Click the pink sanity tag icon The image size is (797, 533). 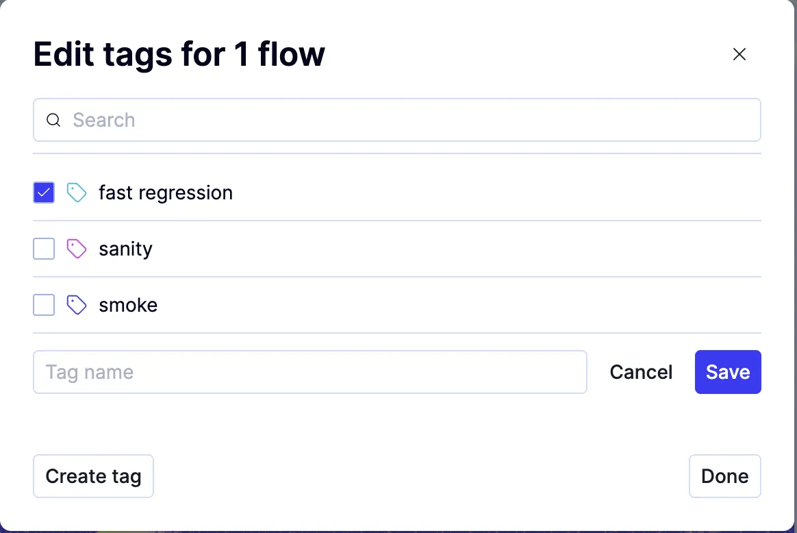(x=77, y=249)
